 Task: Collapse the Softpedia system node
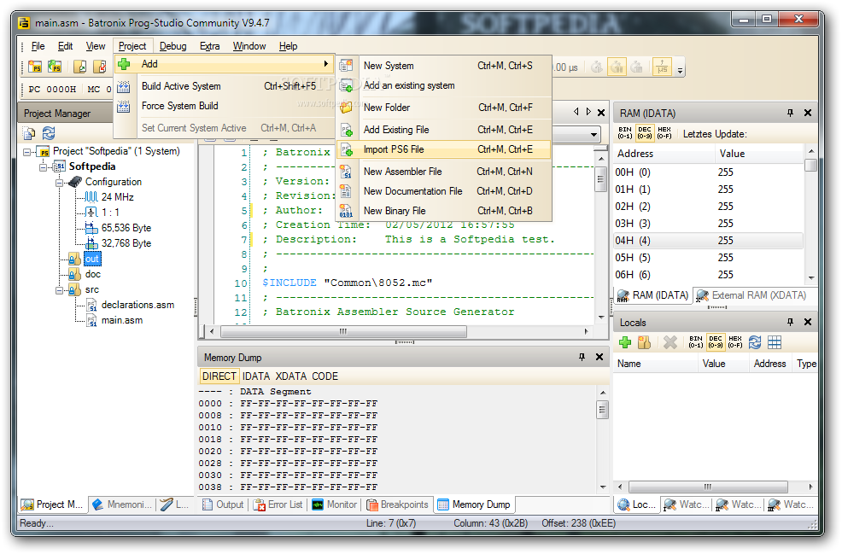pyautogui.click(x=43, y=167)
